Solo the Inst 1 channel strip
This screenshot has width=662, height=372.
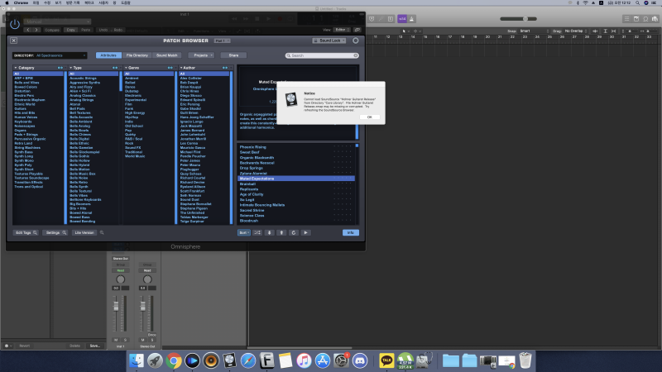coord(125,340)
